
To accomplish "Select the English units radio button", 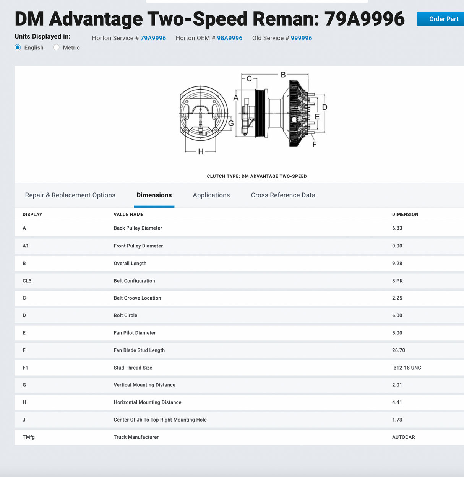I will pyautogui.click(x=18, y=47).
